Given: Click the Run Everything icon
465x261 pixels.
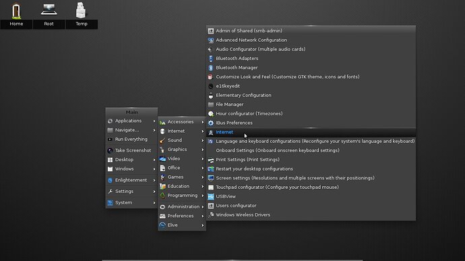Looking at the screenshot, I should (110, 139).
